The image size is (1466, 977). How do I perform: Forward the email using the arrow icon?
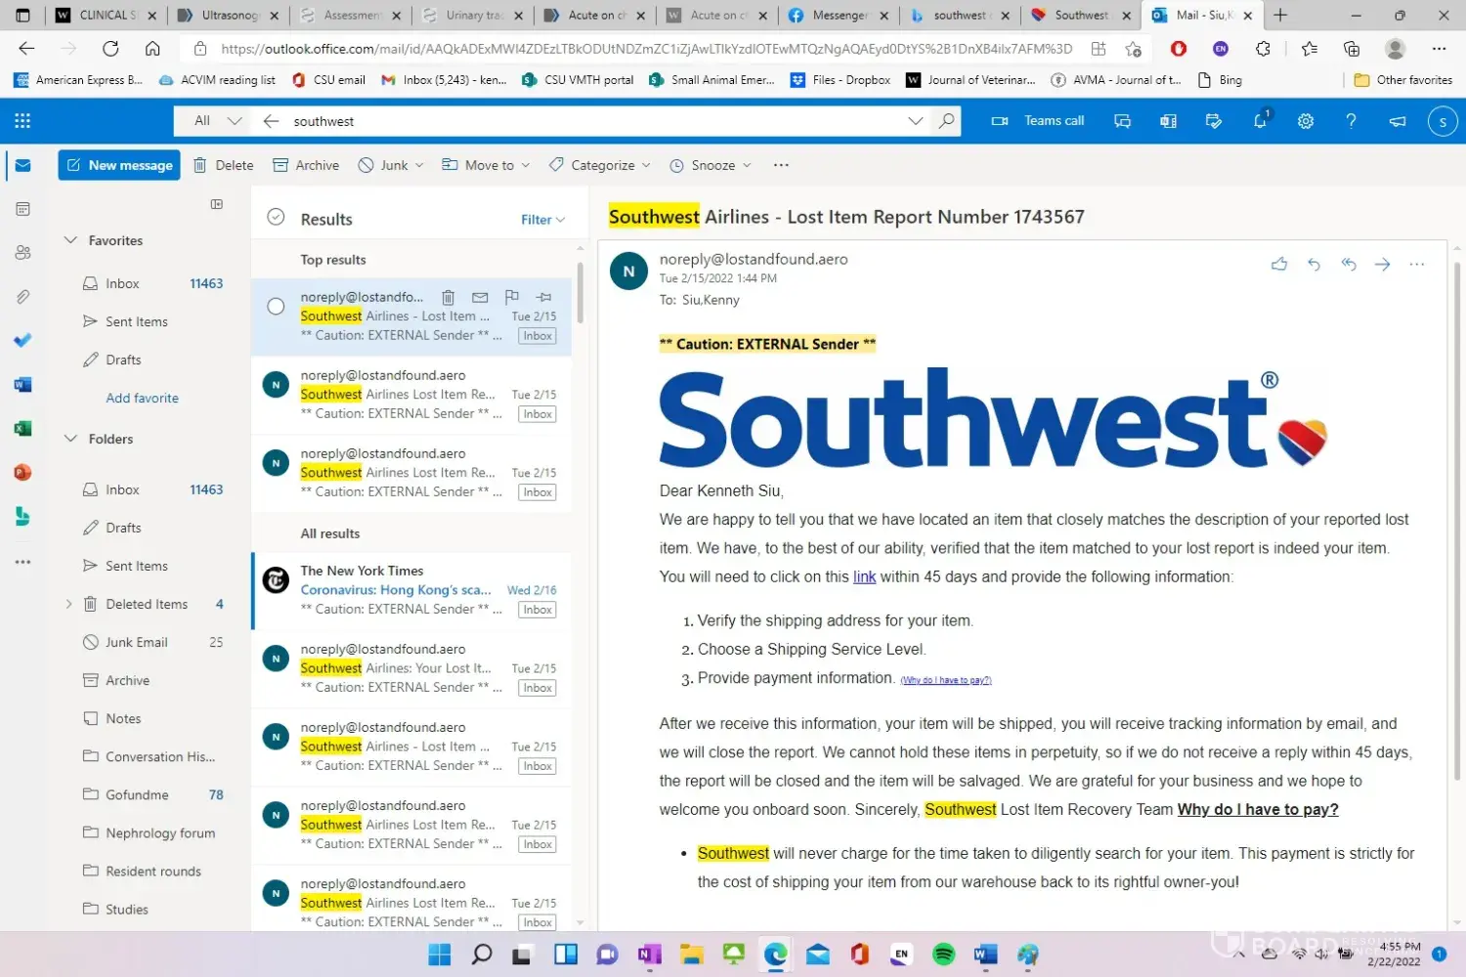[1382, 264]
